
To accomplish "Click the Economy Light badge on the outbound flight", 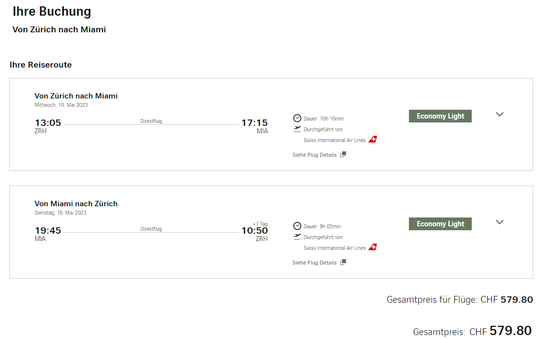I will click(440, 116).
